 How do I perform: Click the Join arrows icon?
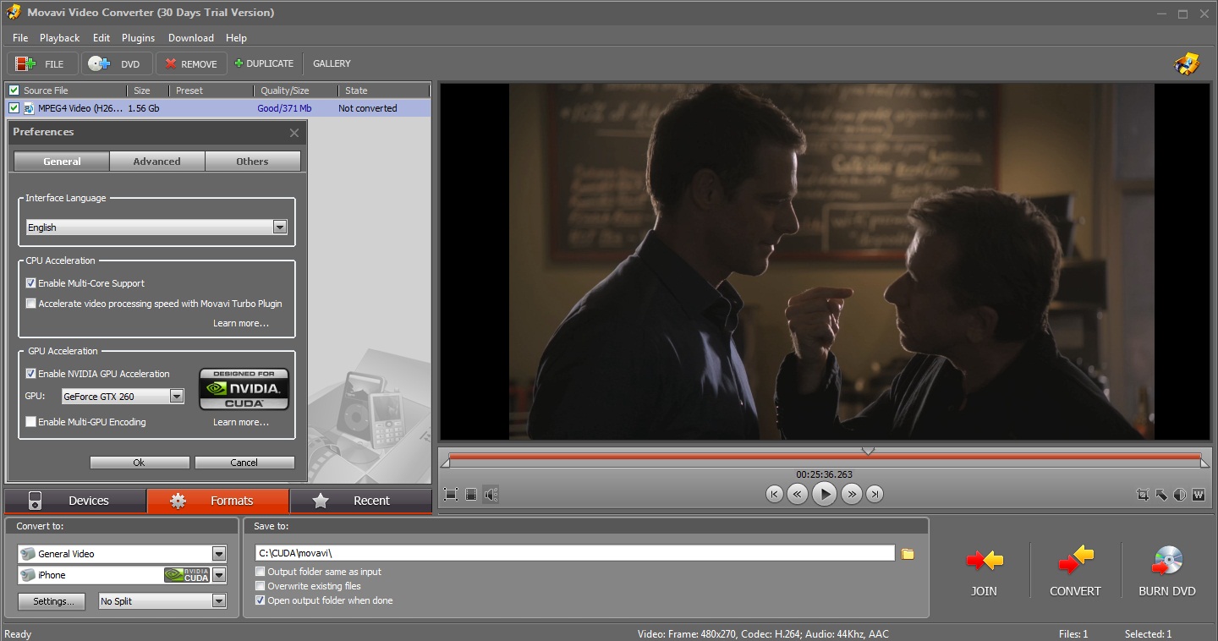click(984, 561)
